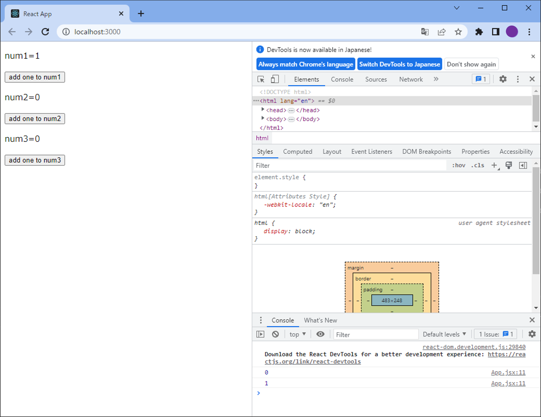Open the top context dropdown

click(298, 334)
